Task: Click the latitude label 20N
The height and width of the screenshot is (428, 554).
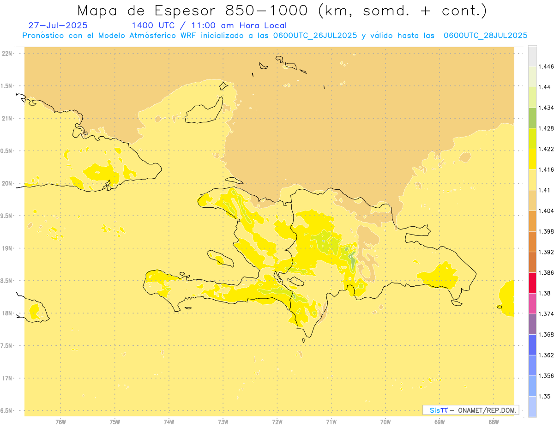Action: coord(7,183)
